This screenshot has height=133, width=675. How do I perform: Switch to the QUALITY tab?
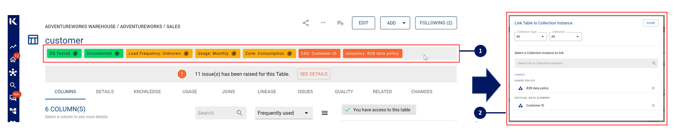[x=344, y=92]
